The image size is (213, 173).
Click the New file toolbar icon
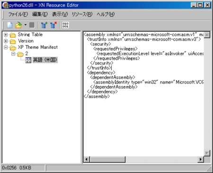9,25
